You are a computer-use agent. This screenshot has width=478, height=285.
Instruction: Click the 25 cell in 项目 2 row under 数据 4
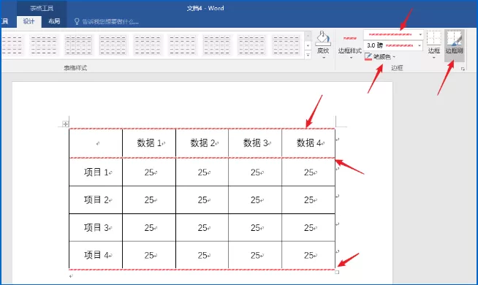coord(308,200)
